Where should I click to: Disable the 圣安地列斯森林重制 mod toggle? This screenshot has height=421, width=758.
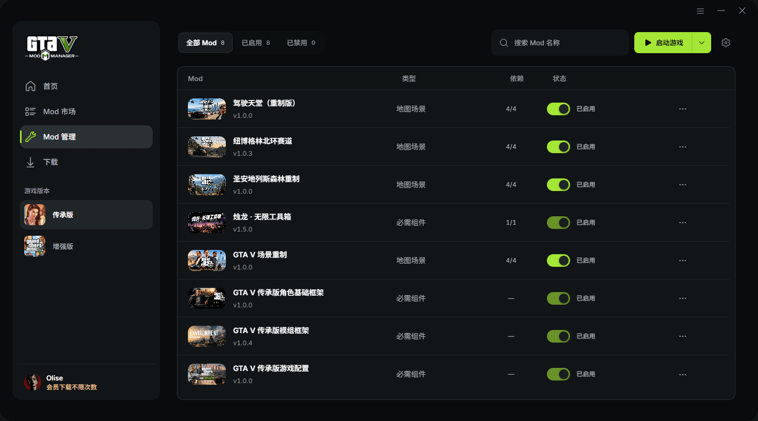[558, 185]
